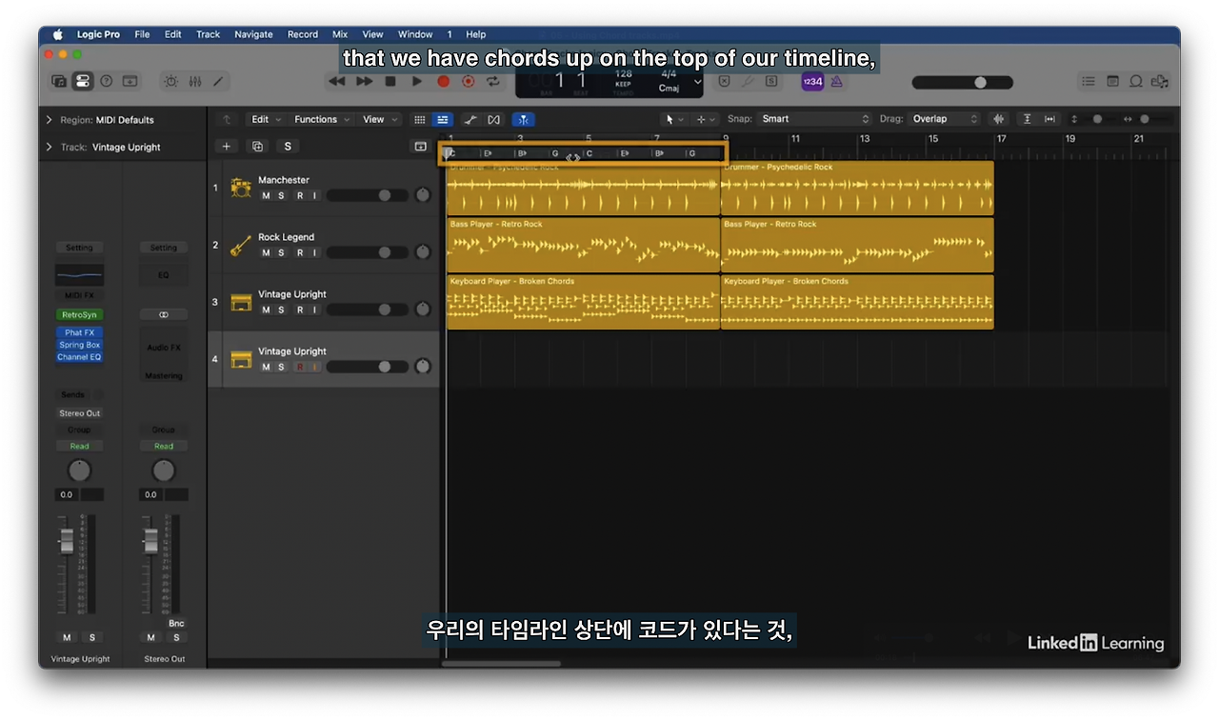Adjust the Manchester track volume slider
The height and width of the screenshot is (720, 1219).
pyautogui.click(x=368, y=195)
